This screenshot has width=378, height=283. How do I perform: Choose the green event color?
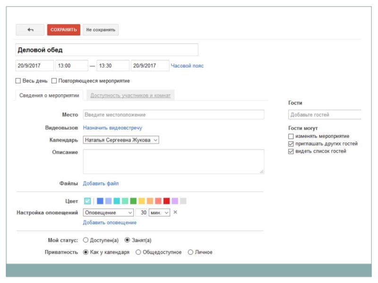(x=133, y=201)
